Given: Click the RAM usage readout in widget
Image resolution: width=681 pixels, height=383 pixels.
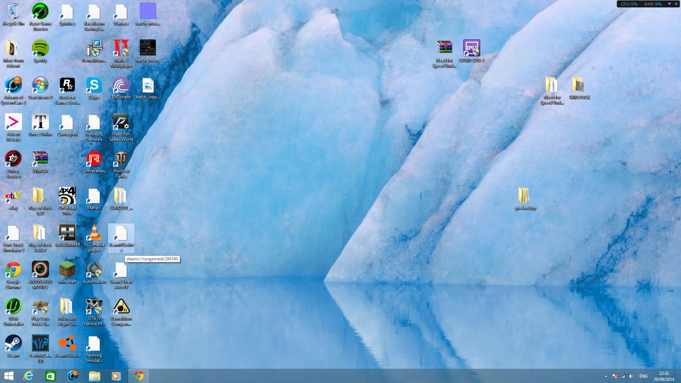Looking at the screenshot, I should tap(653, 4).
